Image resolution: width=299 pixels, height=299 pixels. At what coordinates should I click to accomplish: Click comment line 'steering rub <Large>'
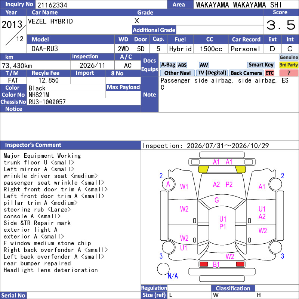pyautogui.click(x=37, y=210)
